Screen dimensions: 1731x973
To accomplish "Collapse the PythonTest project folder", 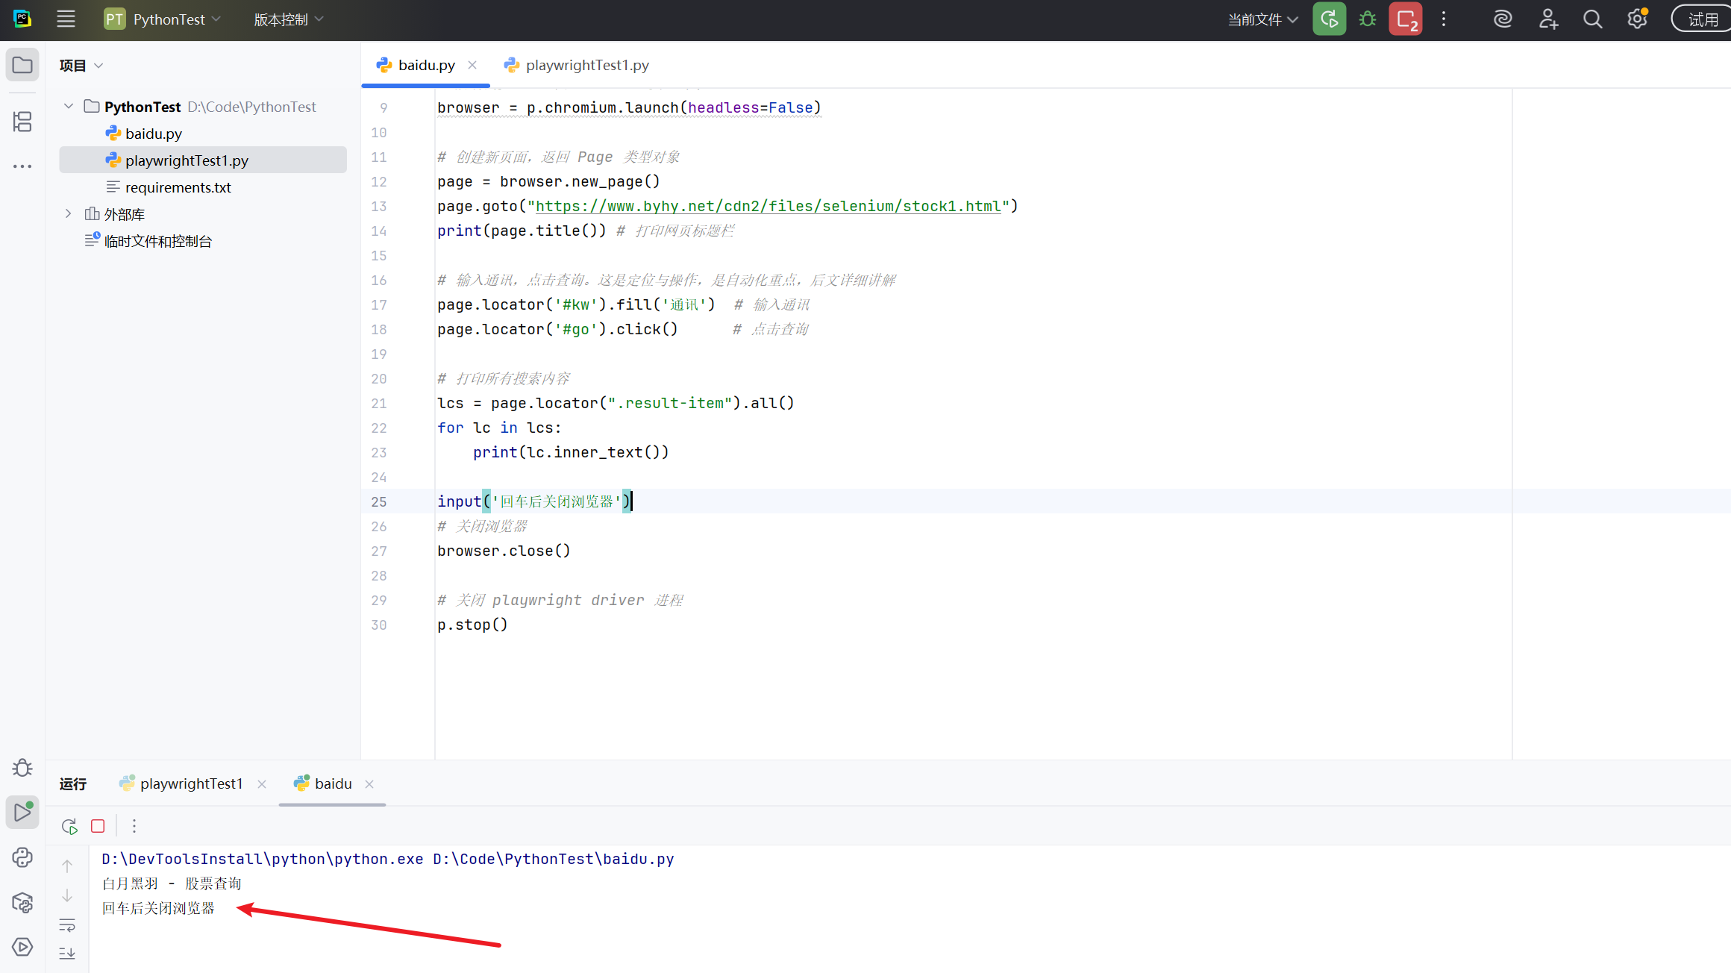I will click(69, 107).
